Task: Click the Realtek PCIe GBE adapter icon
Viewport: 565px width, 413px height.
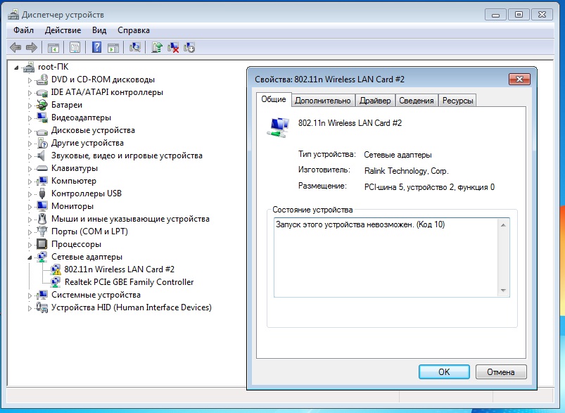Action: (x=56, y=282)
